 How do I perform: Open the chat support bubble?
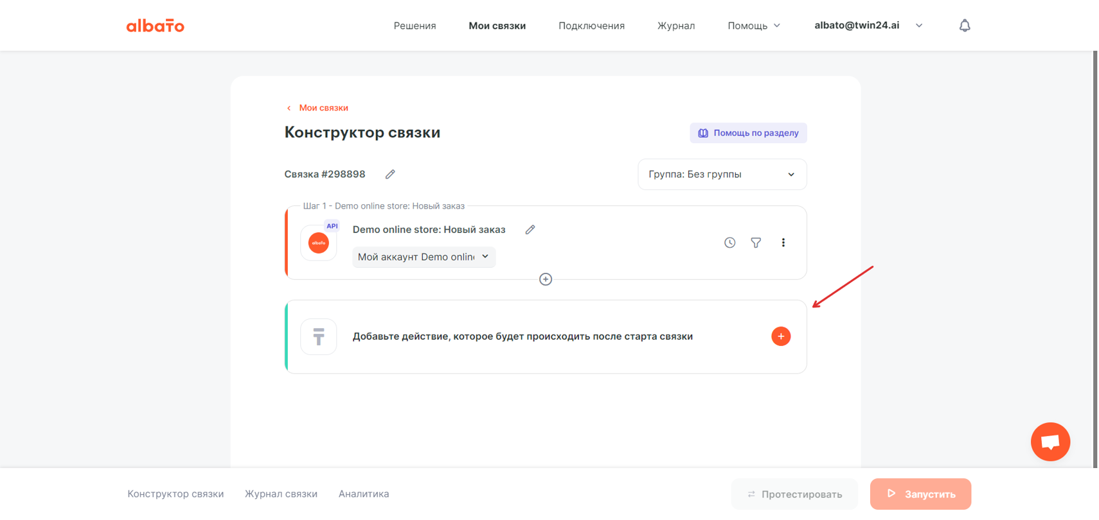(1050, 442)
